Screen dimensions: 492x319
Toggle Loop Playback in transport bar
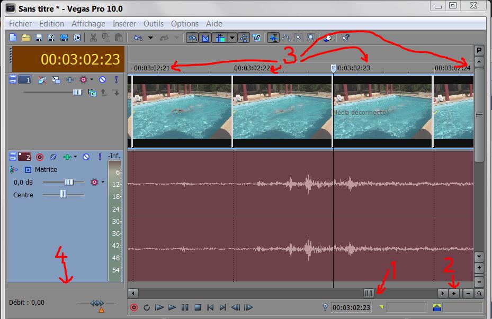[x=147, y=307]
